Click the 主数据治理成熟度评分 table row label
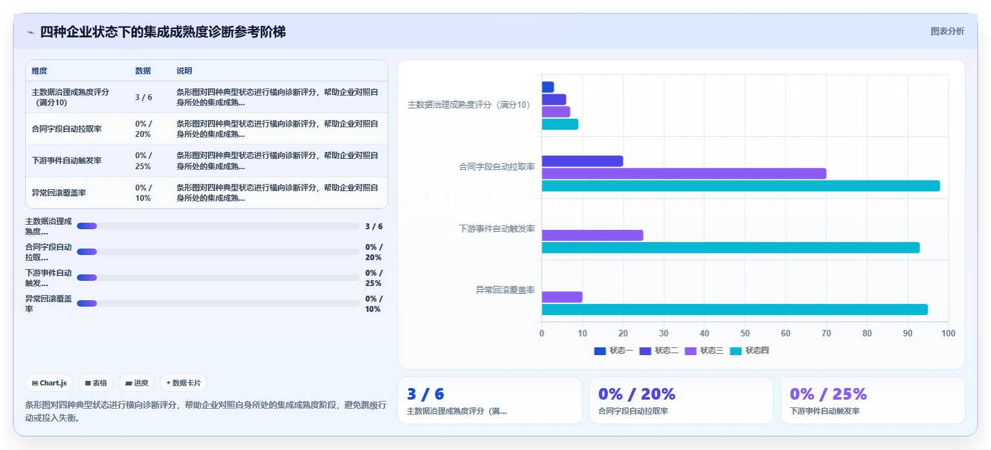Image resolution: width=991 pixels, height=450 pixels. tap(70, 97)
